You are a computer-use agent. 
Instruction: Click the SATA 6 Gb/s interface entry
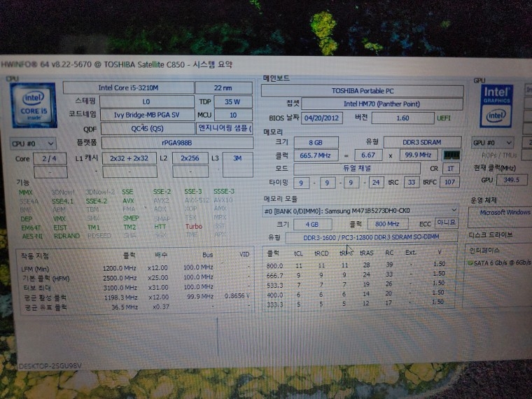[x=499, y=263]
